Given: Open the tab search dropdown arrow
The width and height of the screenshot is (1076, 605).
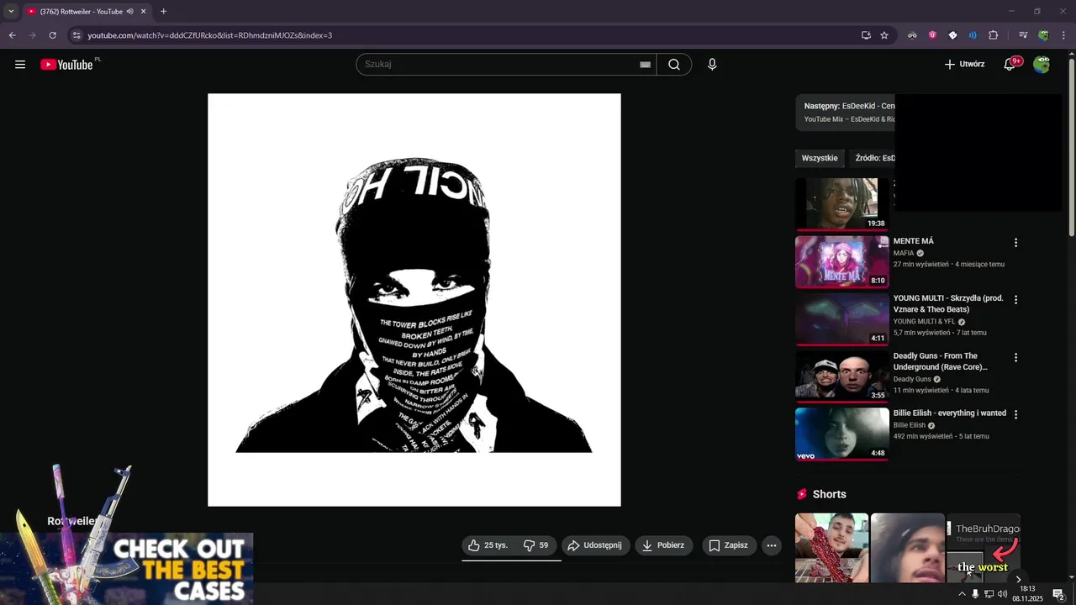Looking at the screenshot, I should (11, 11).
